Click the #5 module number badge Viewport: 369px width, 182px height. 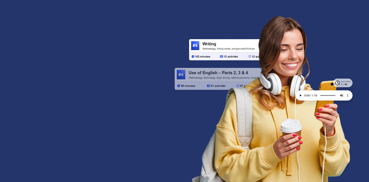click(195, 45)
